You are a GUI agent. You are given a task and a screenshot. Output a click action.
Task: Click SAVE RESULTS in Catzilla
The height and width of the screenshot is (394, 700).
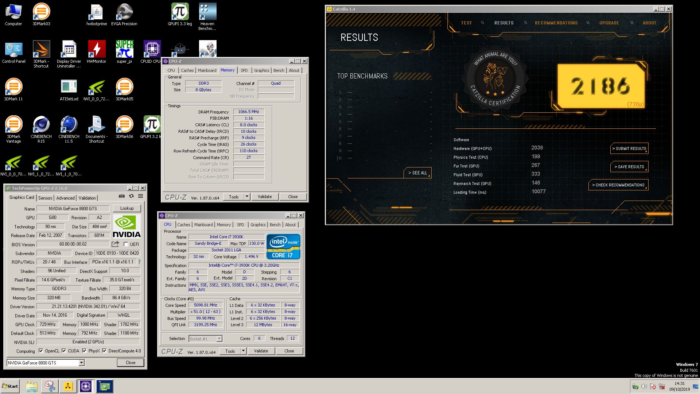pos(629,167)
